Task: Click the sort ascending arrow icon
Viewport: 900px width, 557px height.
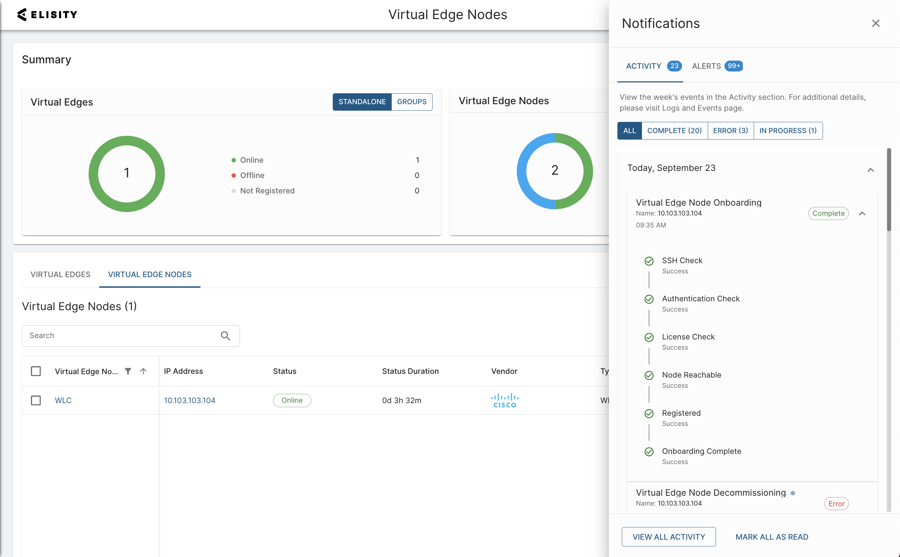Action: (144, 371)
